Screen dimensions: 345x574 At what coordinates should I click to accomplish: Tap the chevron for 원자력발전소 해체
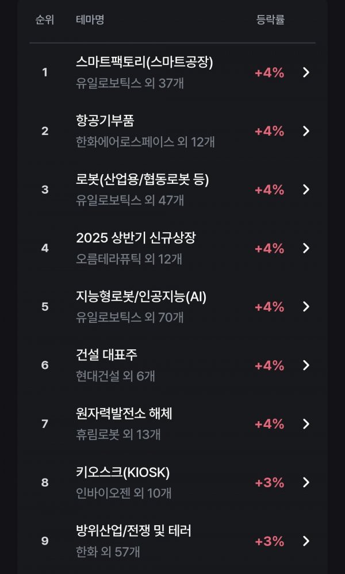[x=306, y=423]
